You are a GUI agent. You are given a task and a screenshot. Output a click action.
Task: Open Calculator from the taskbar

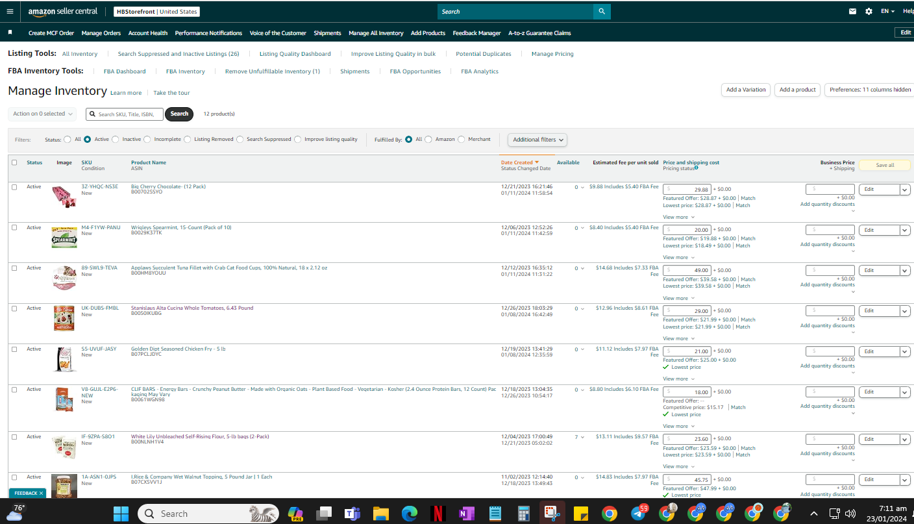click(524, 514)
